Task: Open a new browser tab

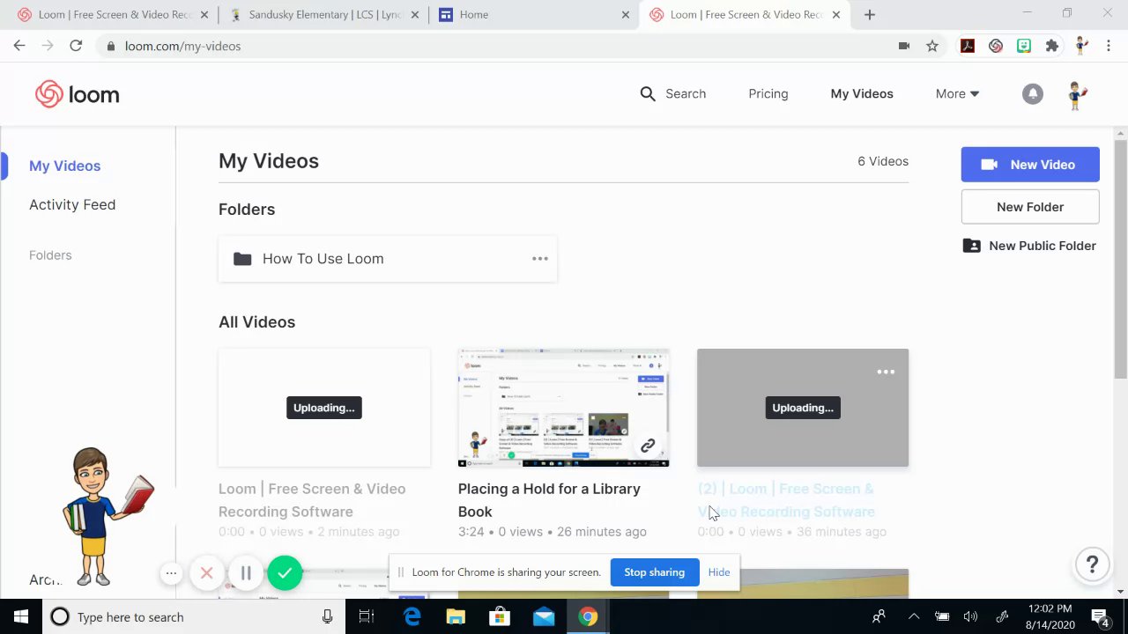Action: 870,14
